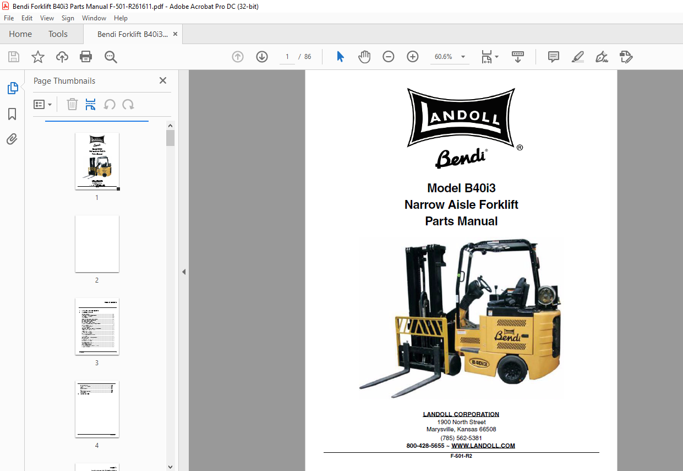Click the Model B40i3 title text
This screenshot has width=683, height=471.
point(461,188)
